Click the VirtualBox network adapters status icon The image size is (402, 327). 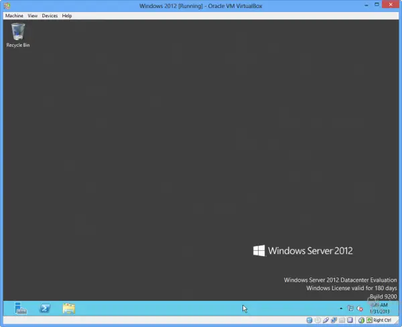coord(334,320)
